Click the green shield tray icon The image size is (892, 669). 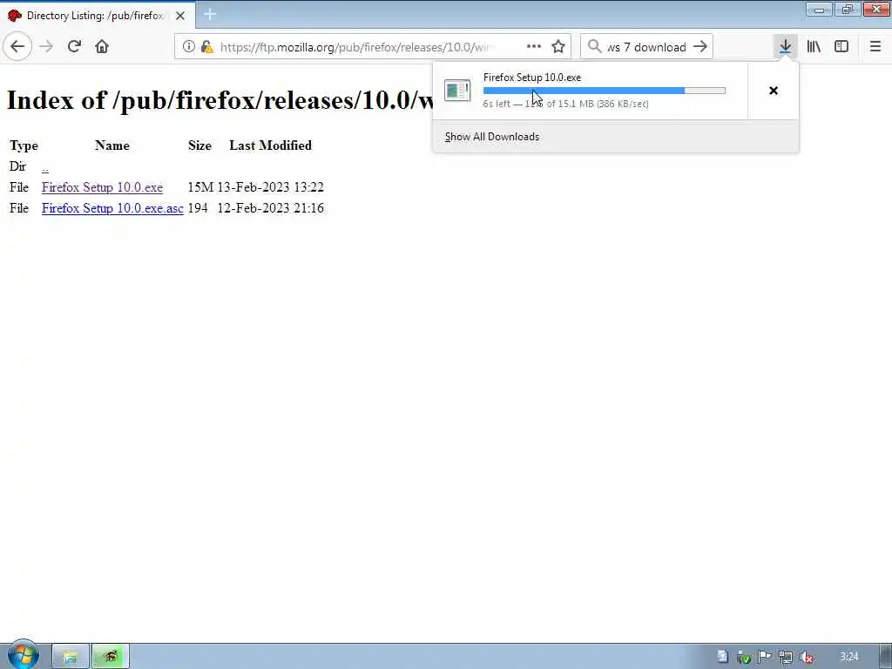744,657
